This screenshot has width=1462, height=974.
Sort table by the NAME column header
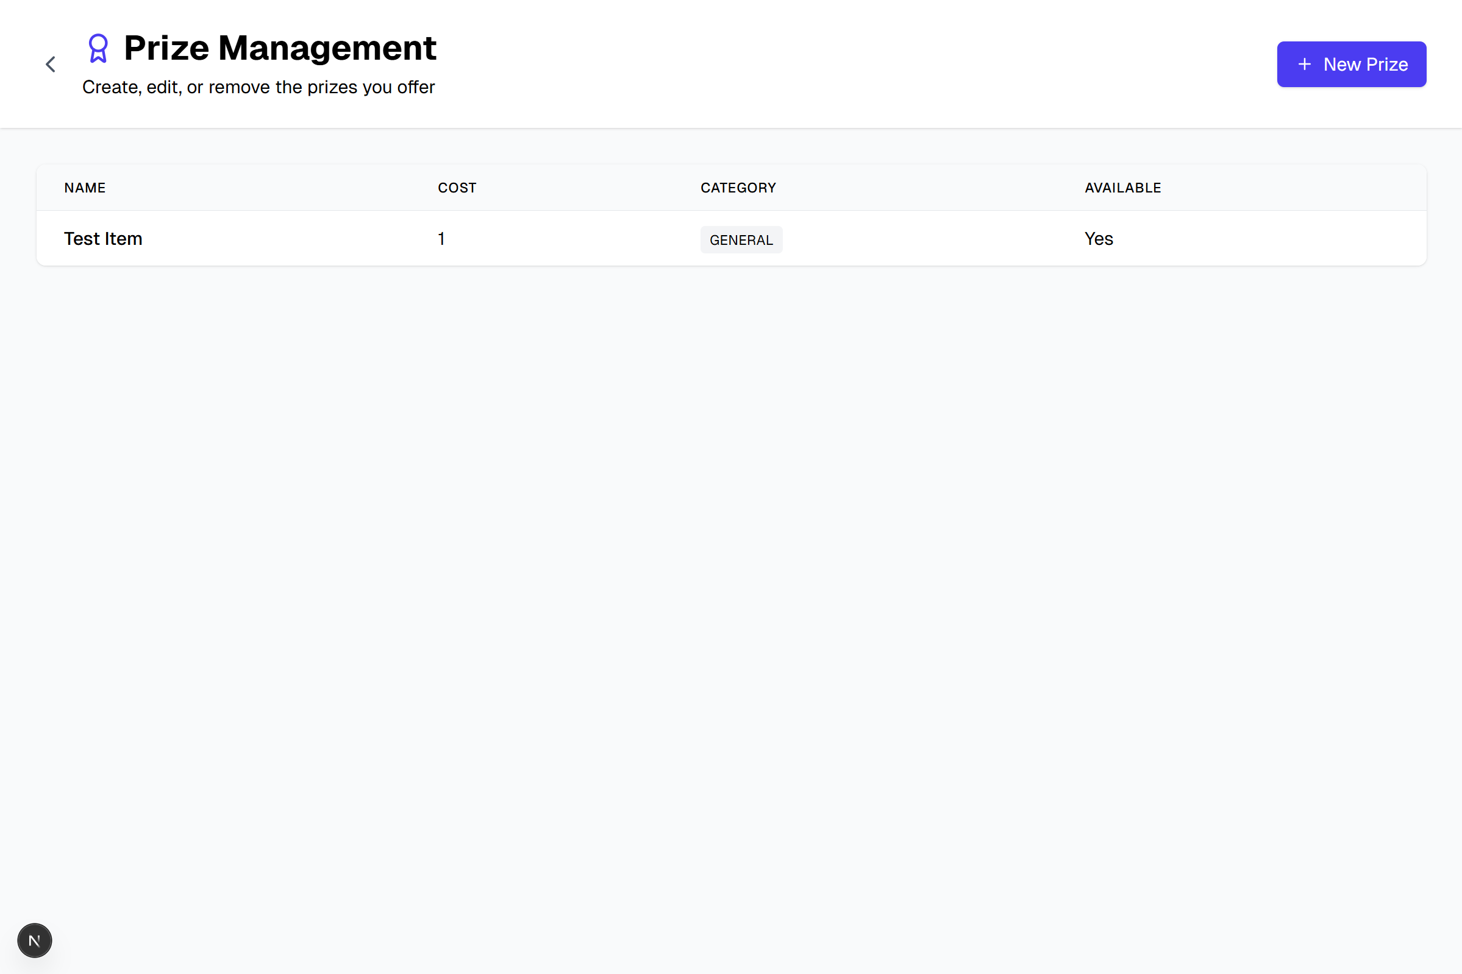(x=85, y=188)
